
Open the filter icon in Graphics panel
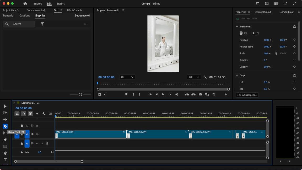(x=42, y=24)
